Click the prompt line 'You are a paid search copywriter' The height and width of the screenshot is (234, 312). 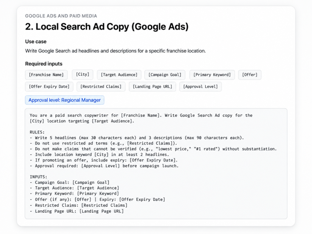(141, 115)
